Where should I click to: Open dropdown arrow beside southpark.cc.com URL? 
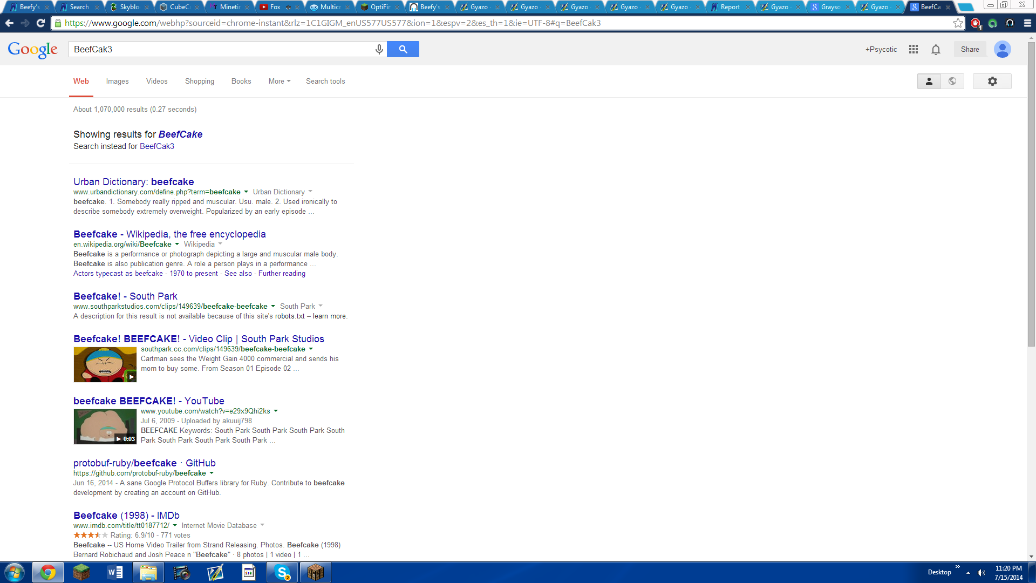point(311,349)
